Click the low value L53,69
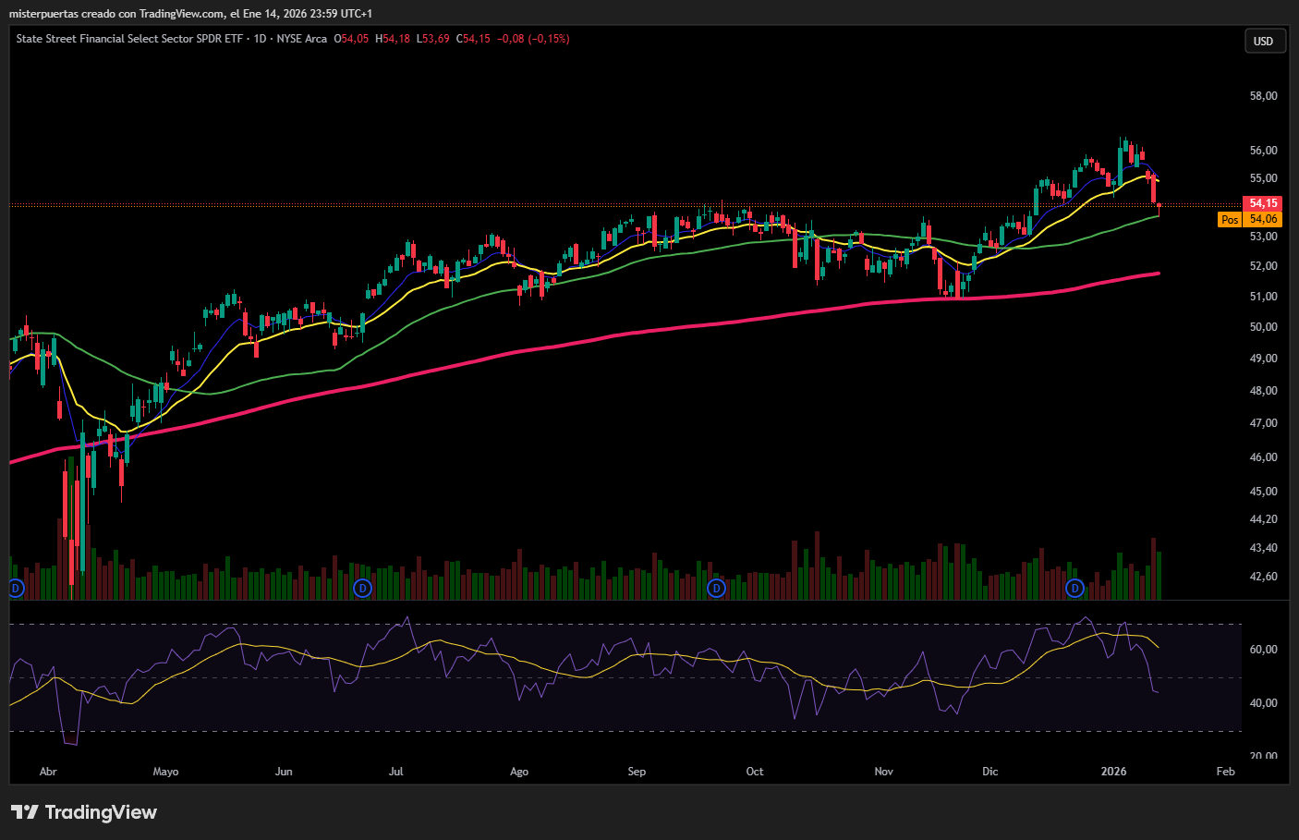The width and height of the screenshot is (1299, 840). pos(433,39)
